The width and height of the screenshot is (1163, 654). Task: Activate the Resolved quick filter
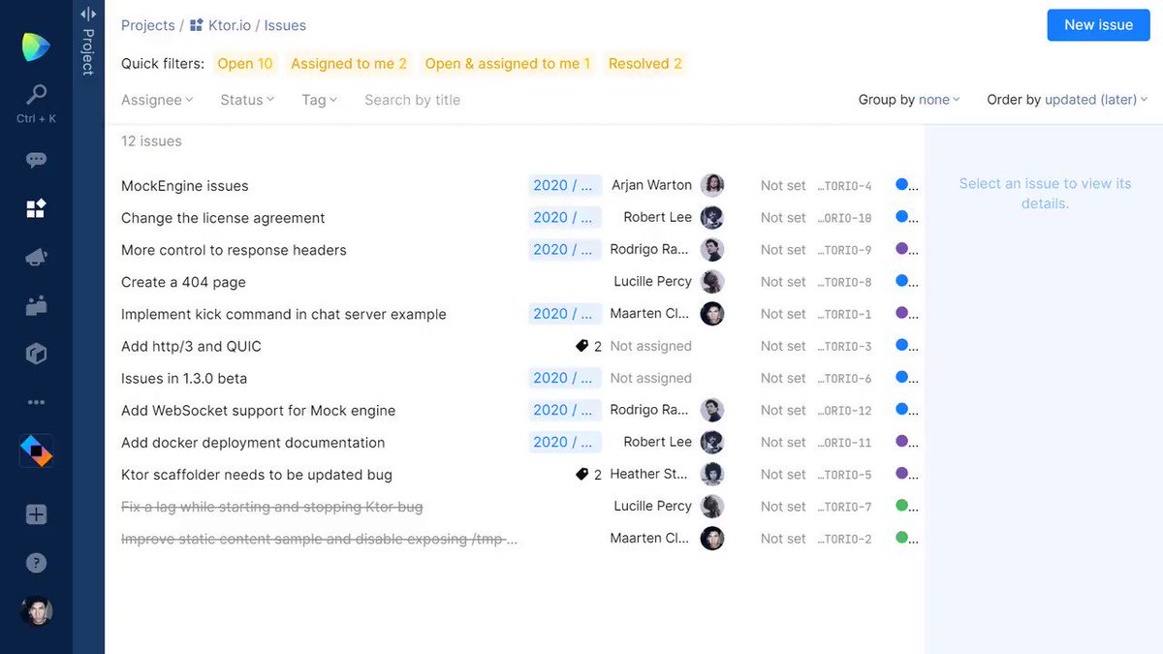pos(644,63)
